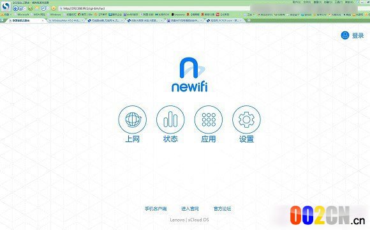Open the Microsoft bookmark

22,15
